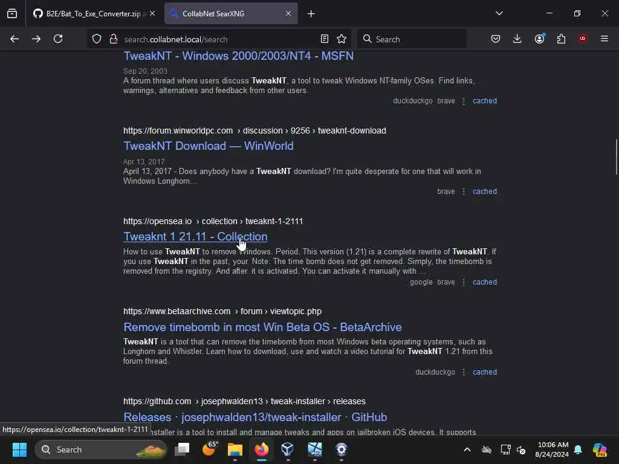Open Task View on taskbar
The image size is (619, 464).
click(x=183, y=449)
